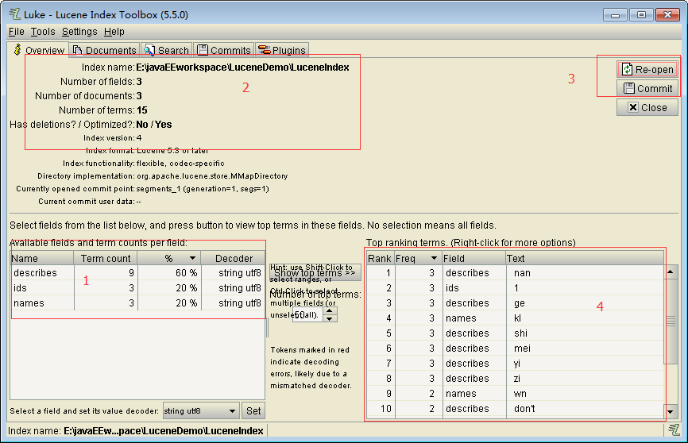688x443 pixels.
Task: Open the Tools menu
Action: [x=43, y=32]
